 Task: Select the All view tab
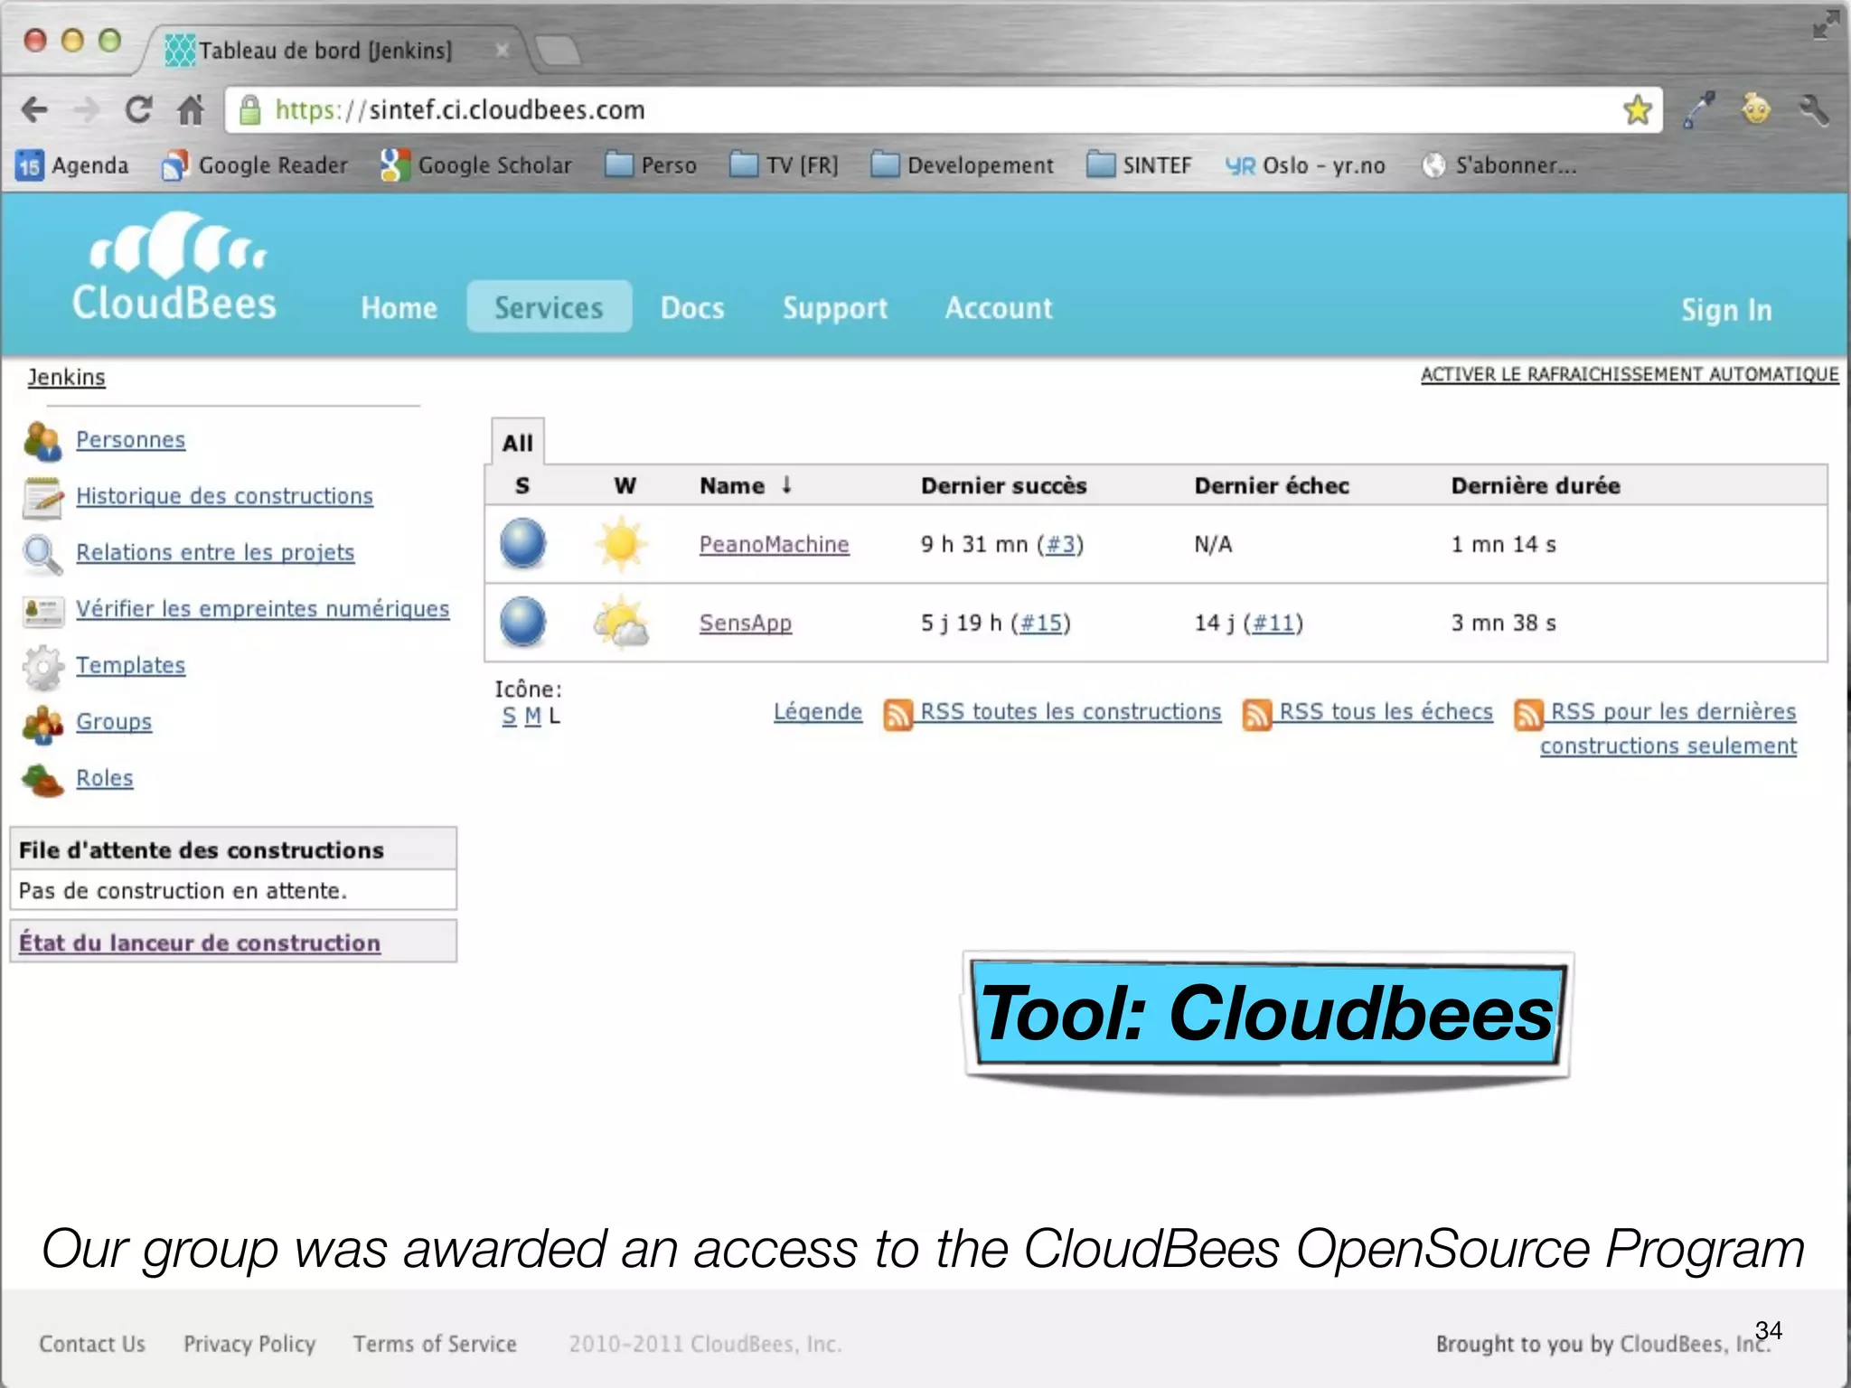click(x=518, y=442)
